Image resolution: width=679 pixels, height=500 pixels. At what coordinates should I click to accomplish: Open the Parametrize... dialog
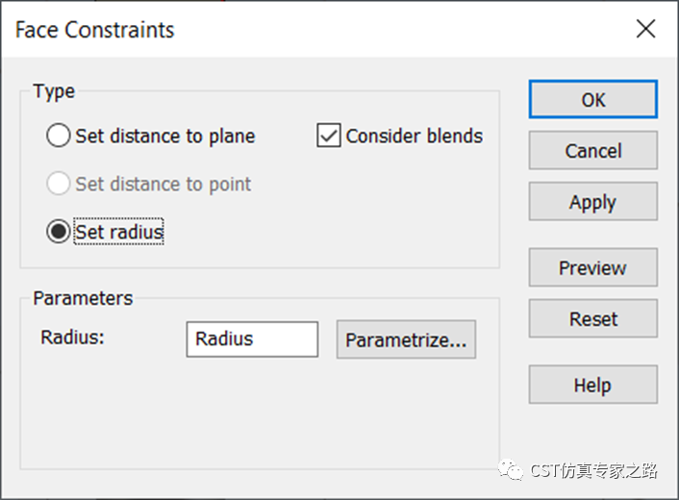(x=406, y=339)
